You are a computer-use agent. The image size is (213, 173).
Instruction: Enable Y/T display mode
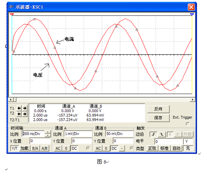coord(14,149)
